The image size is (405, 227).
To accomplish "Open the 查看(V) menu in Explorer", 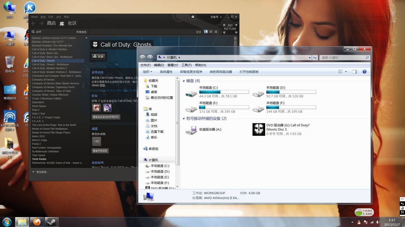I will 173,65.
